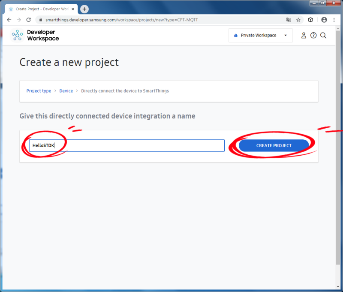343x292 pixels.
Task: Click the help question mark icon
Action: [314, 36]
